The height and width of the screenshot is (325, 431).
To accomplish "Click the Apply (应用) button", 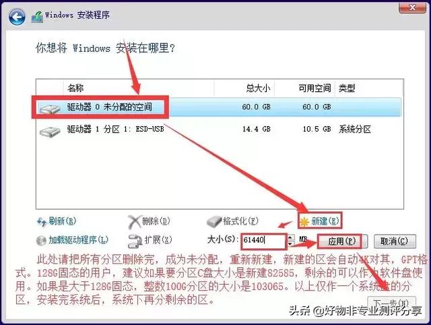I will (343, 241).
